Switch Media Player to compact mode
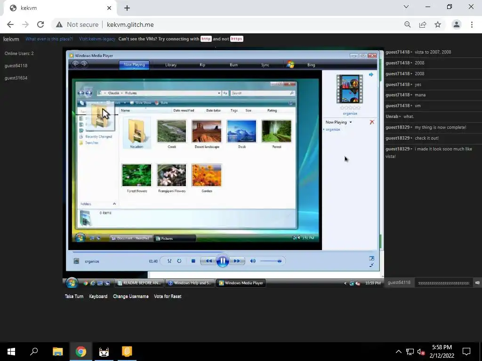The image size is (482, 361). click(x=372, y=265)
